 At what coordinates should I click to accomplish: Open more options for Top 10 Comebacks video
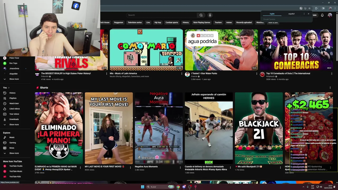tap(332, 74)
